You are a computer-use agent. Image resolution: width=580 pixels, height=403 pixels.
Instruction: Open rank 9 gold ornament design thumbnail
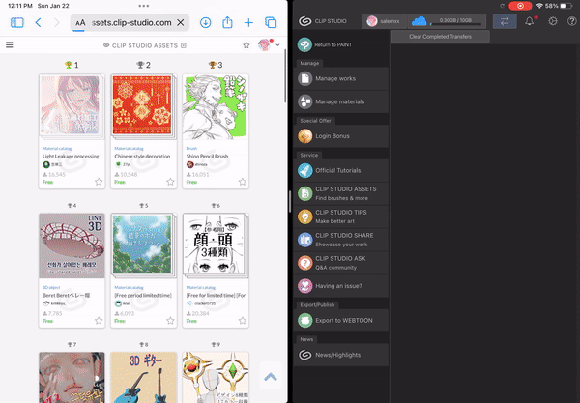pos(216,378)
